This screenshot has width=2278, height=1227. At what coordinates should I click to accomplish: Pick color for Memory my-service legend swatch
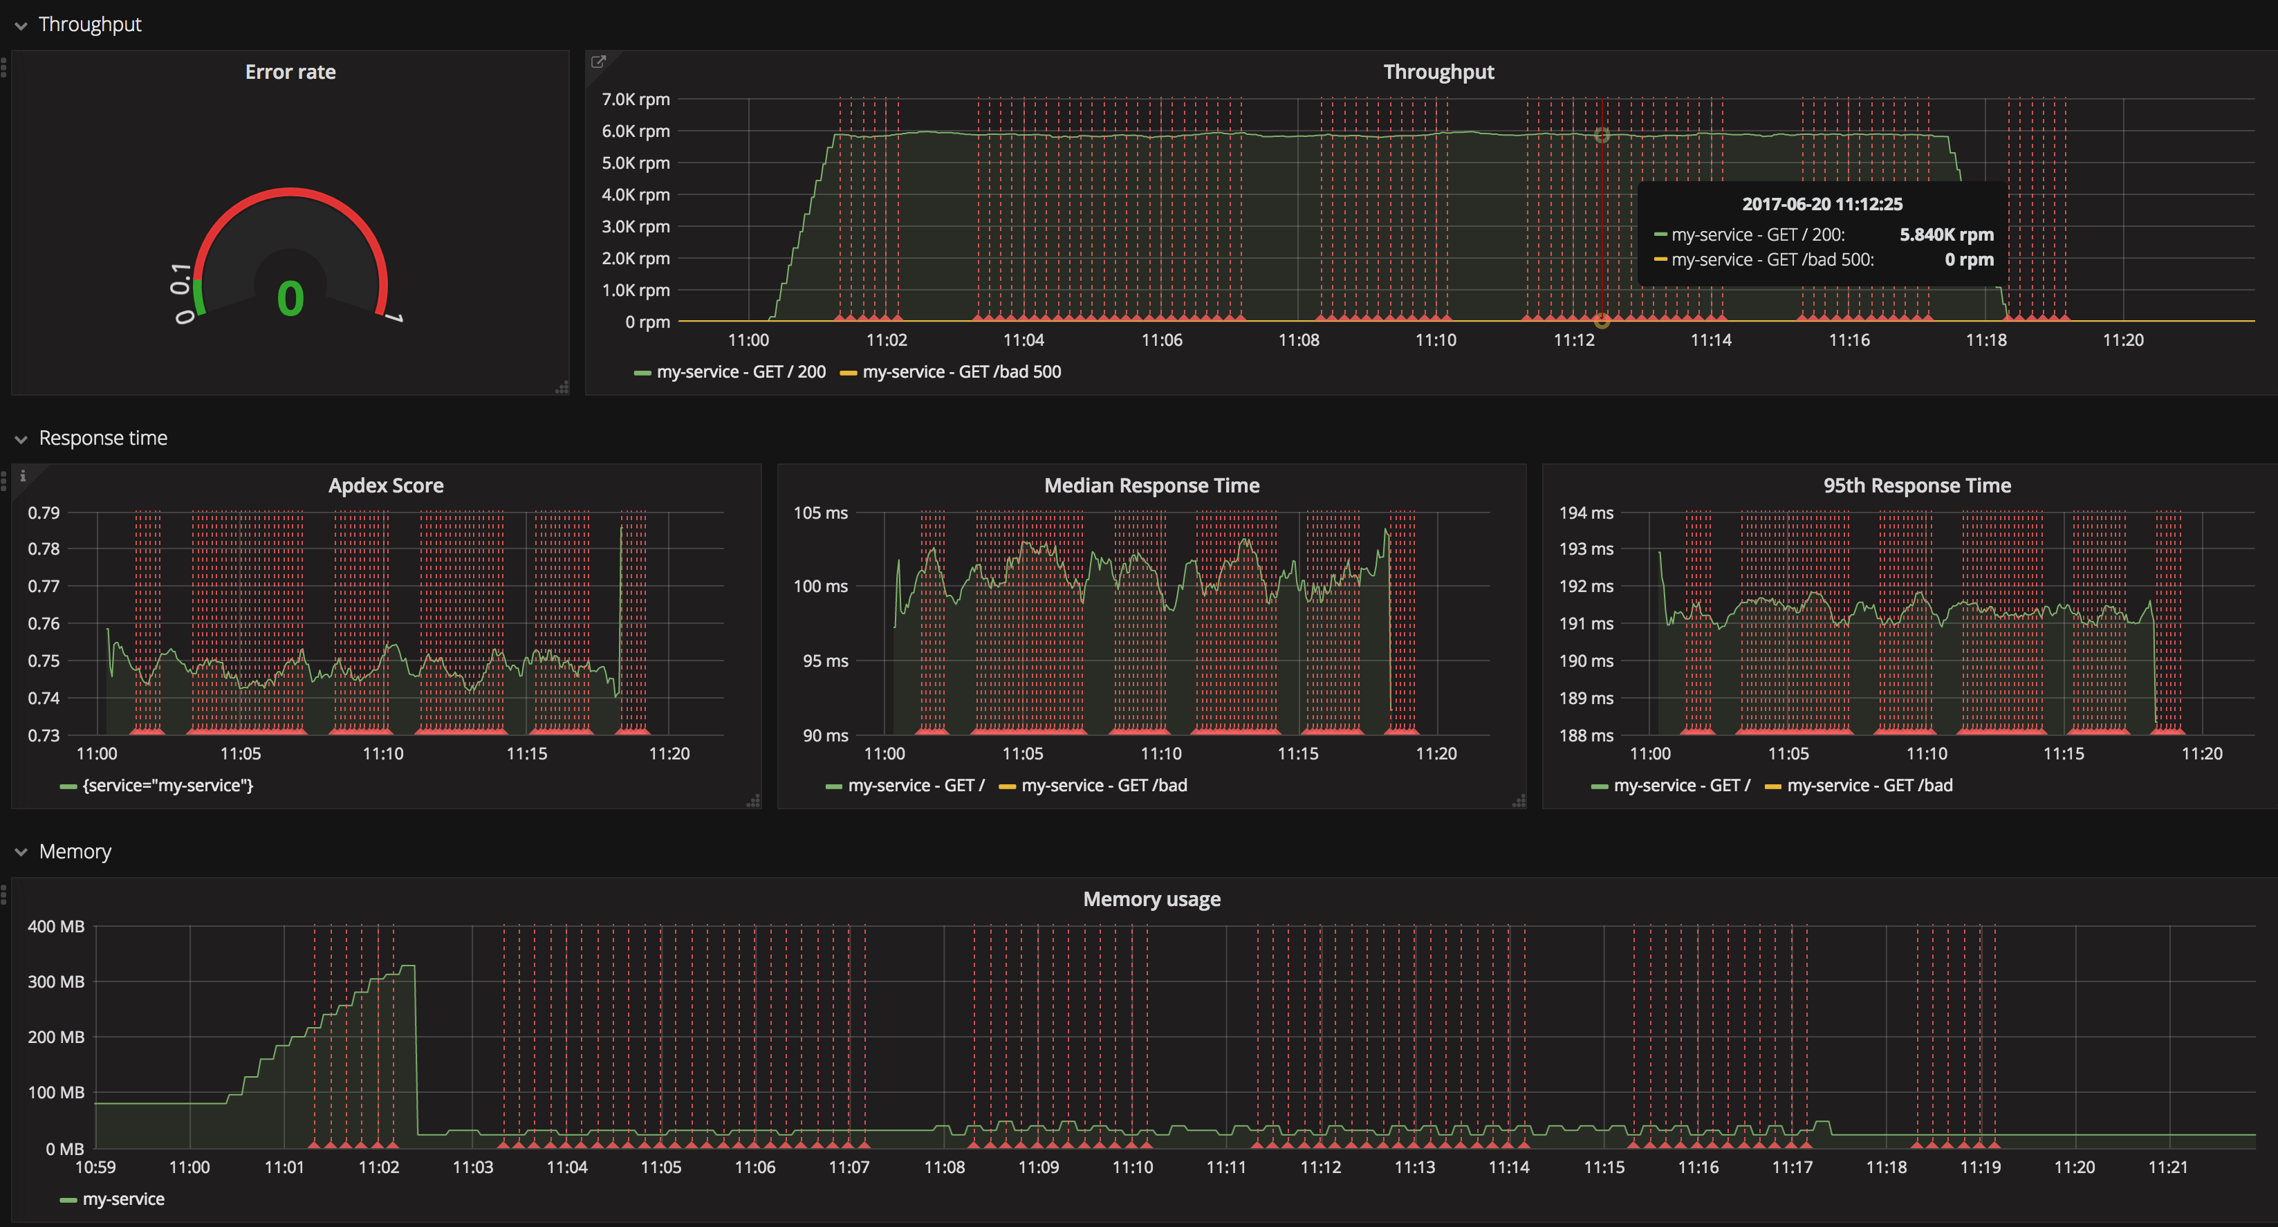[68, 1201]
